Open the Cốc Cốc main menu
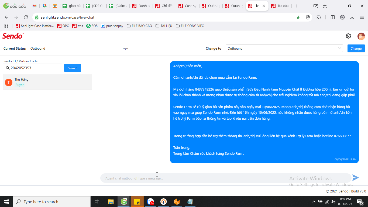This screenshot has height=207, width=368. point(362,17)
